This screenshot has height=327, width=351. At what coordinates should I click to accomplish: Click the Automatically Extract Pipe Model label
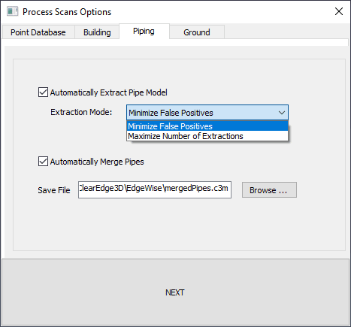pyautogui.click(x=108, y=92)
